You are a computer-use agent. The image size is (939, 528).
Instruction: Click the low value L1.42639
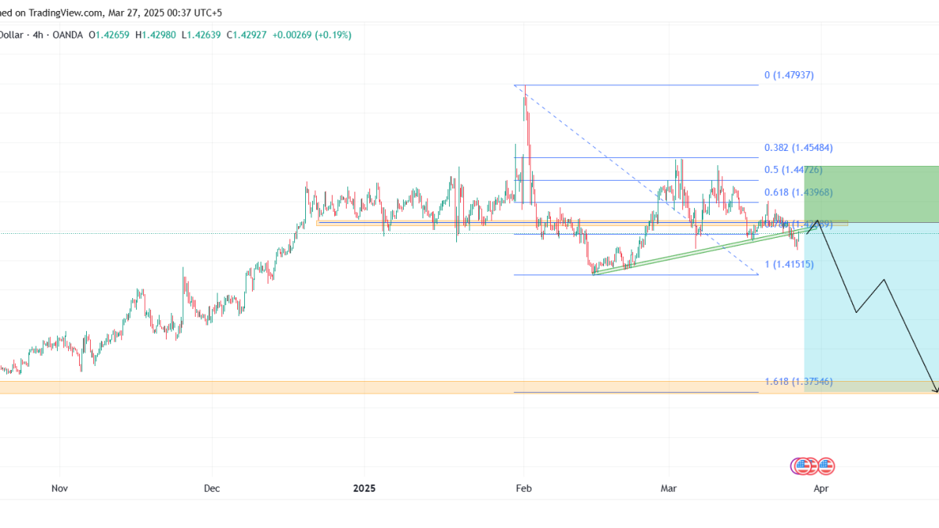tap(202, 35)
